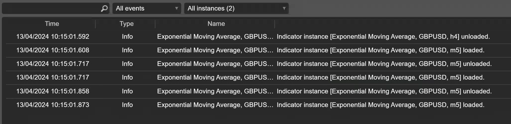Open the All events dropdown

[x=147, y=8]
